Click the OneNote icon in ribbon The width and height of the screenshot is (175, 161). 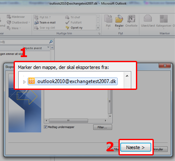click(131, 19)
